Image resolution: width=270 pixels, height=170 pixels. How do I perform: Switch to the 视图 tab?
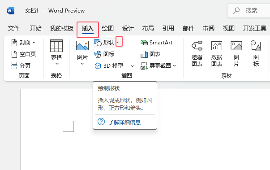(x=229, y=28)
